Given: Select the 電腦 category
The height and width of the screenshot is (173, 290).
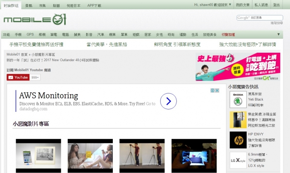Looking at the screenshot, I should [x=65, y=35].
